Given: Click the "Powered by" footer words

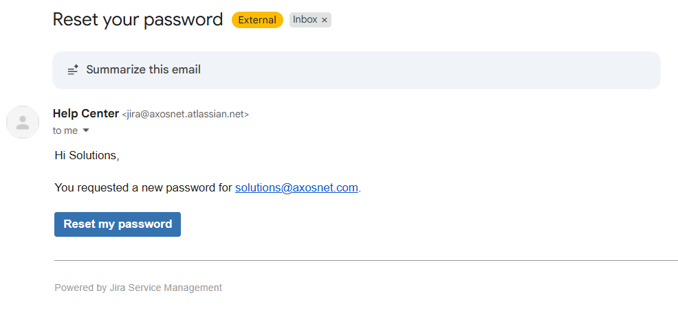Looking at the screenshot, I should [80, 288].
